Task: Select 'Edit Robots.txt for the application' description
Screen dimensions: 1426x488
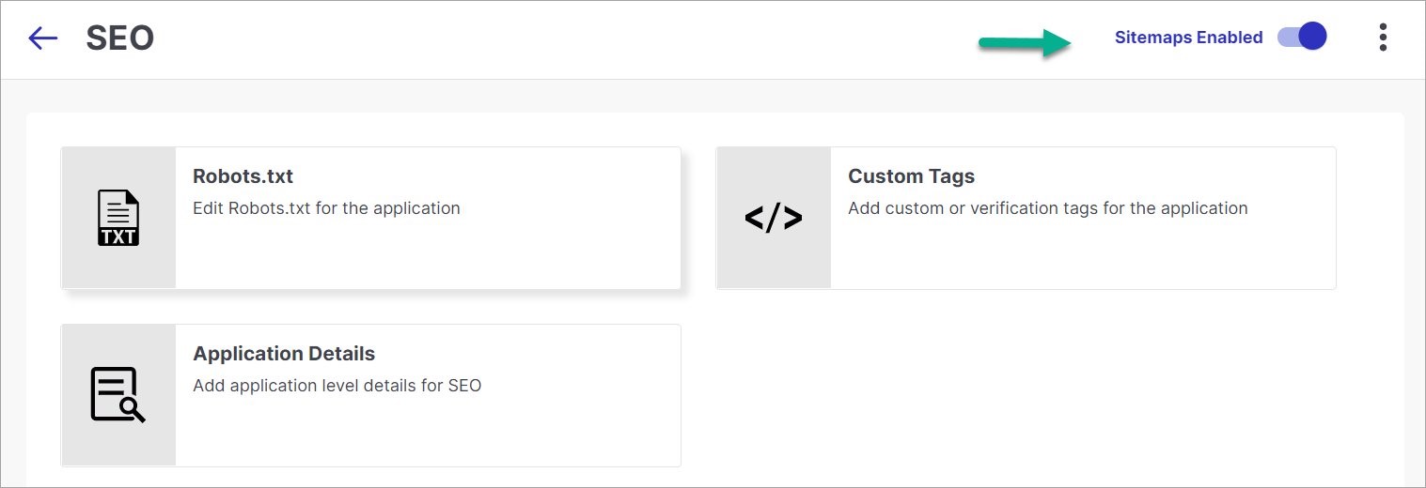Action: click(x=326, y=208)
